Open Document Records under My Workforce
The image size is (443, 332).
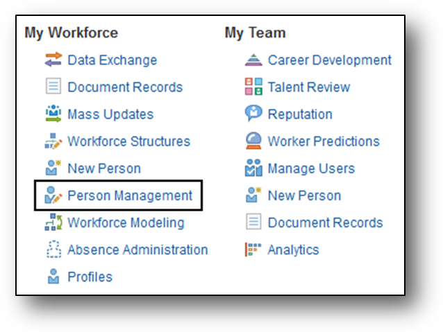pyautogui.click(x=125, y=87)
